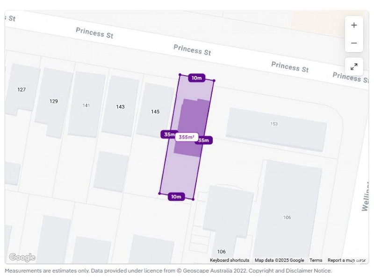Click the bottom 10m boundary label
This screenshot has width=374, height=280.
(x=176, y=196)
